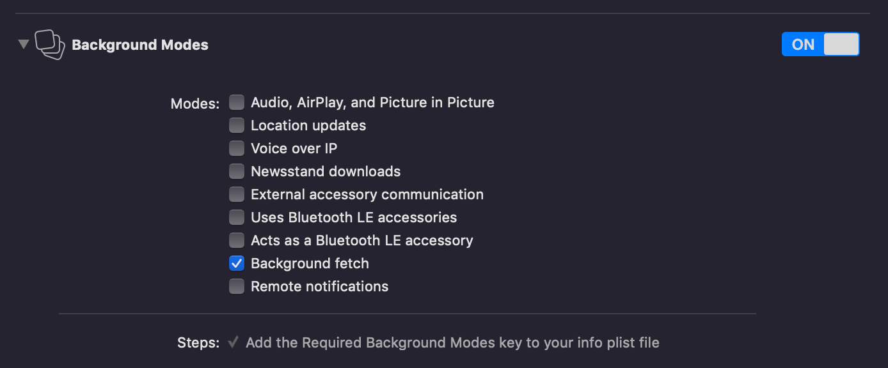Check the Location updates mode
The height and width of the screenshot is (368, 888).
[x=236, y=125]
